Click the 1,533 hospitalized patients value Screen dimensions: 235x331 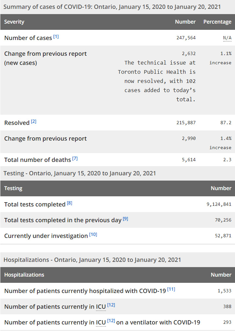(x=225, y=291)
